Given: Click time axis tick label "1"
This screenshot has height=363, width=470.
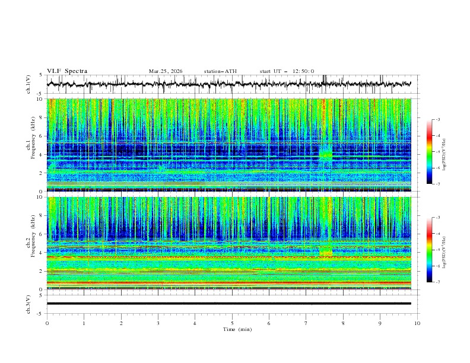Looking at the screenshot, I should tap(84, 323).
